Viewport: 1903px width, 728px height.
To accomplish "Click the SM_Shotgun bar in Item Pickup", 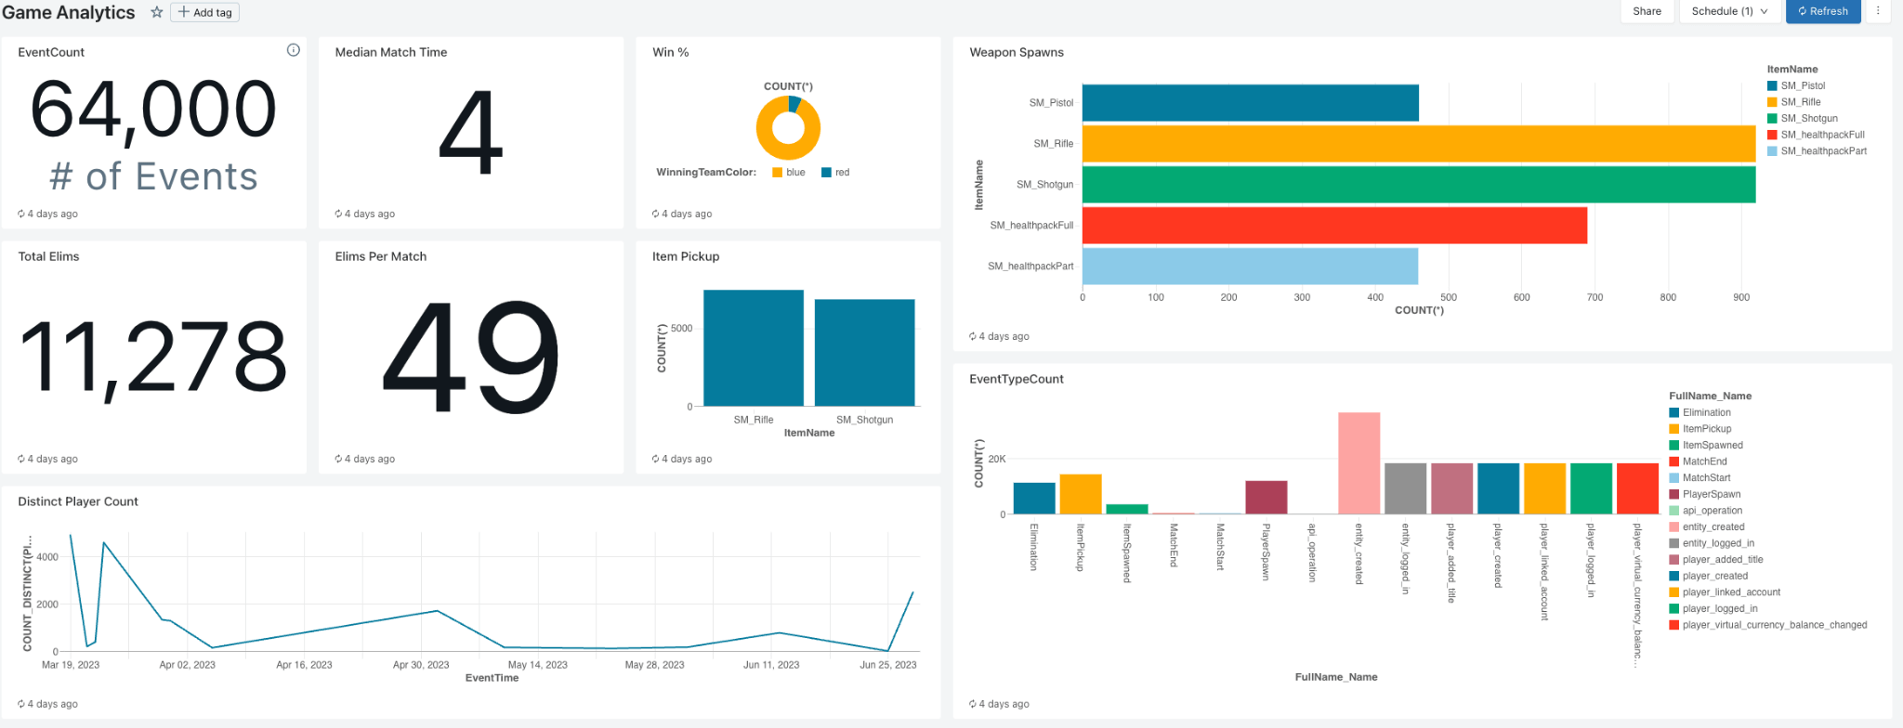I will tap(865, 353).
